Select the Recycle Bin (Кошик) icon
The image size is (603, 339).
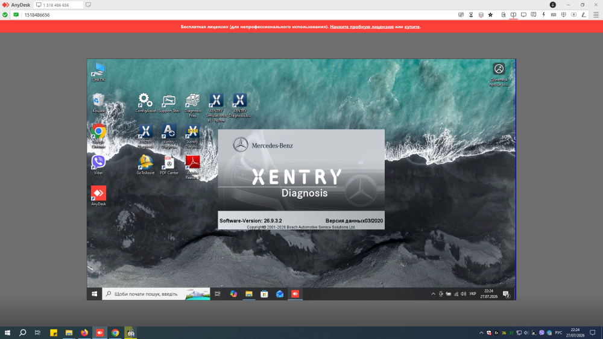pos(98,103)
